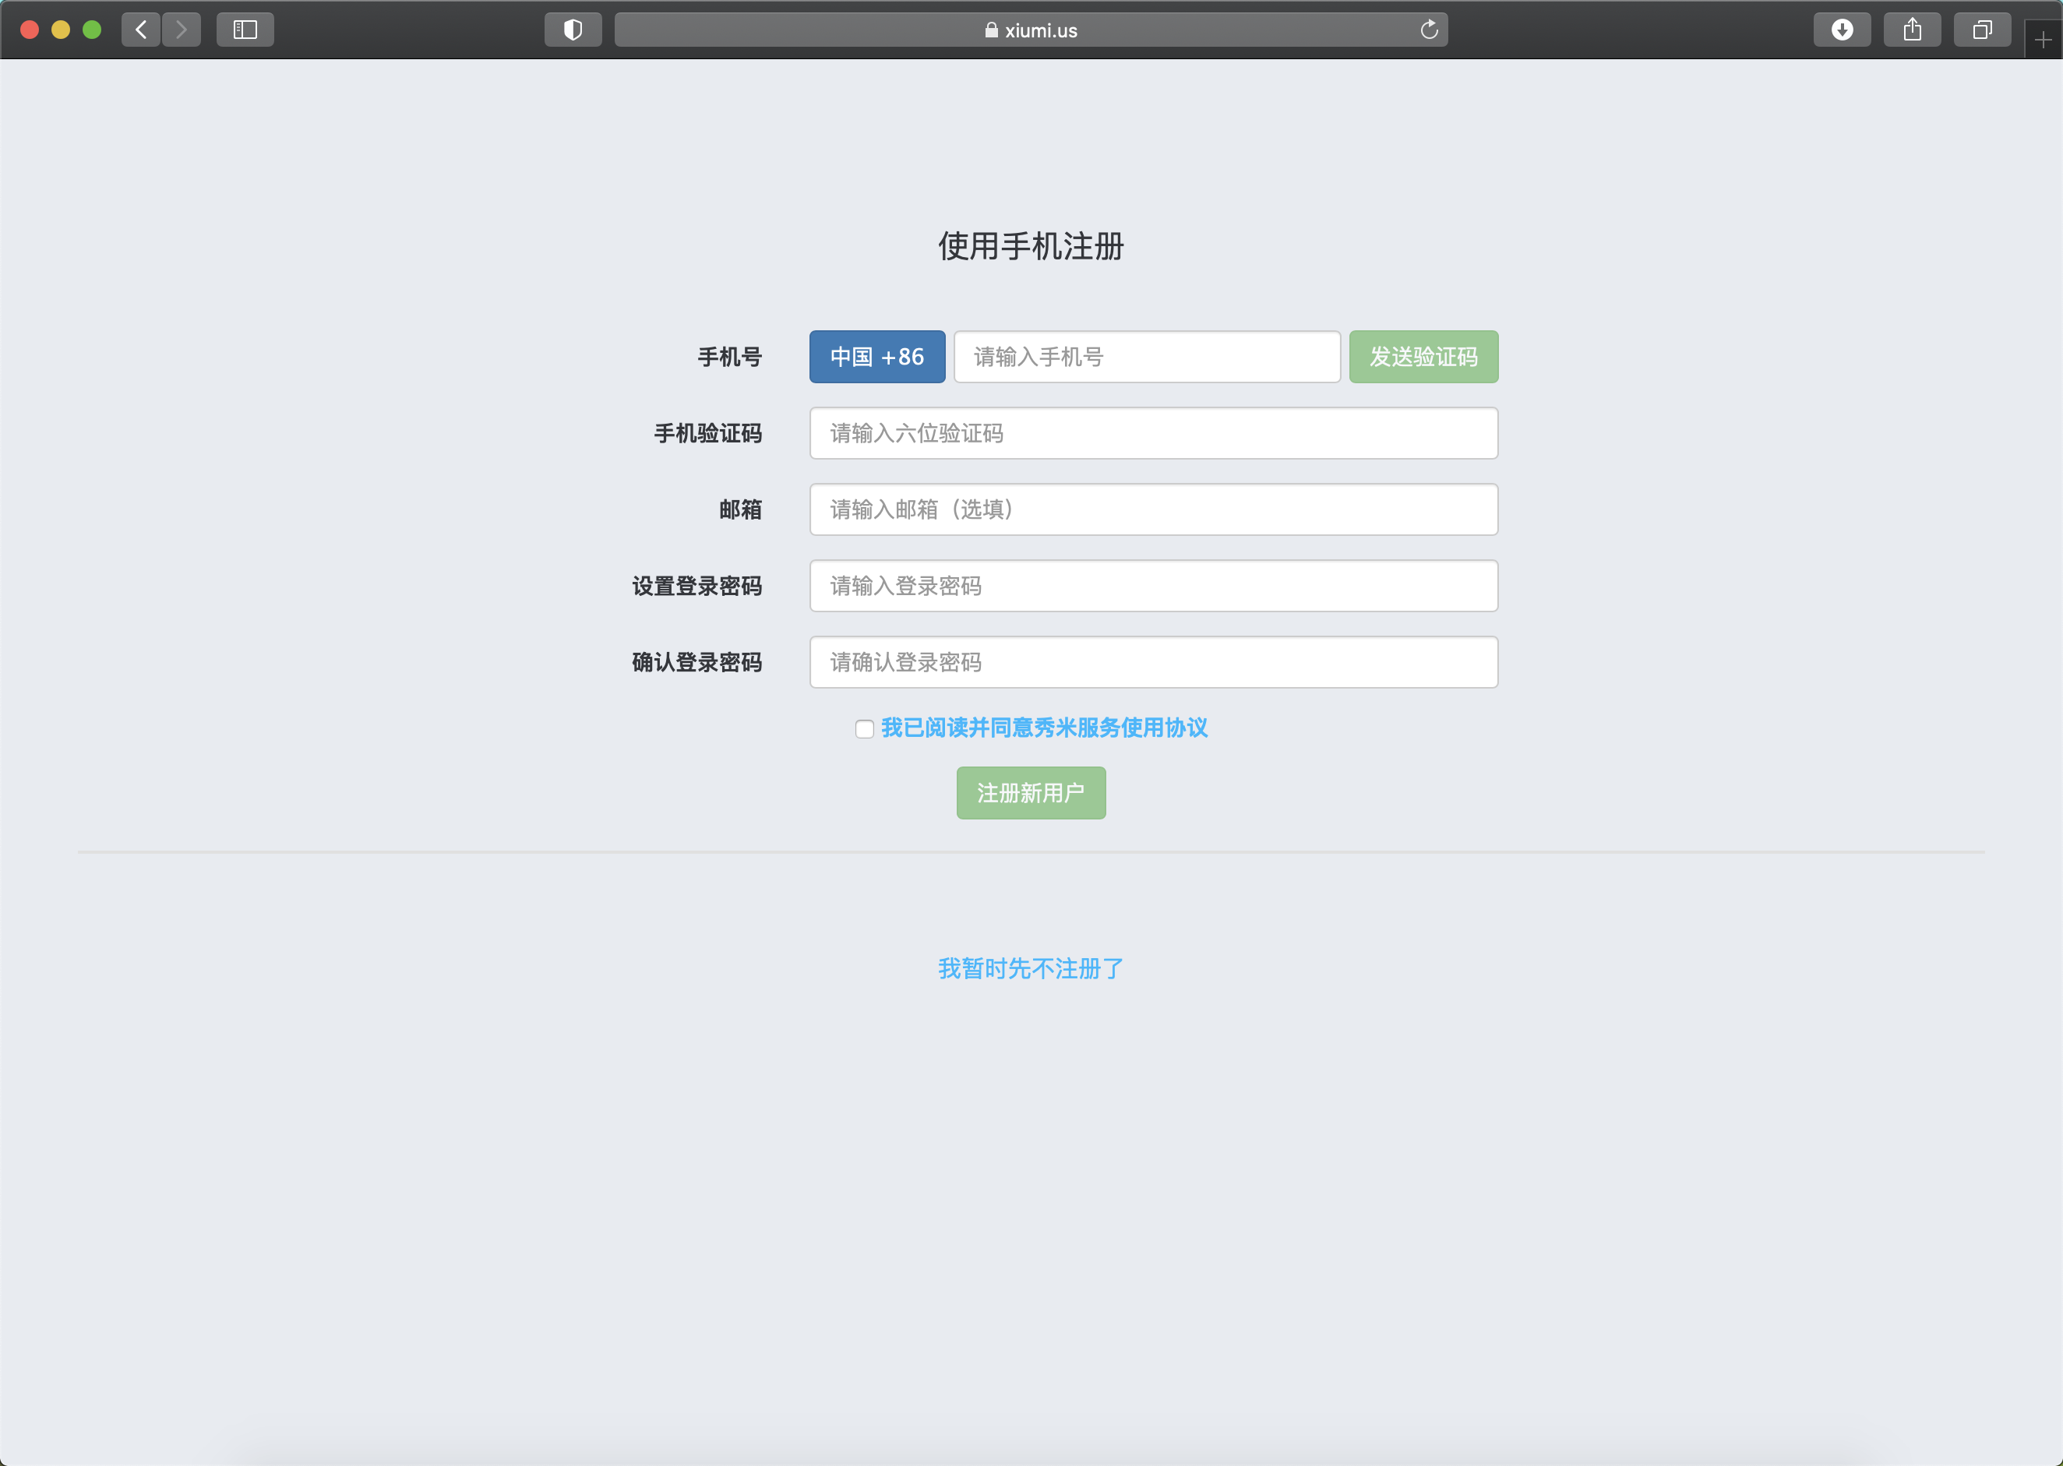2063x1466 pixels.
Task: Open the 中国 +86 country code dropdown
Action: tap(876, 357)
